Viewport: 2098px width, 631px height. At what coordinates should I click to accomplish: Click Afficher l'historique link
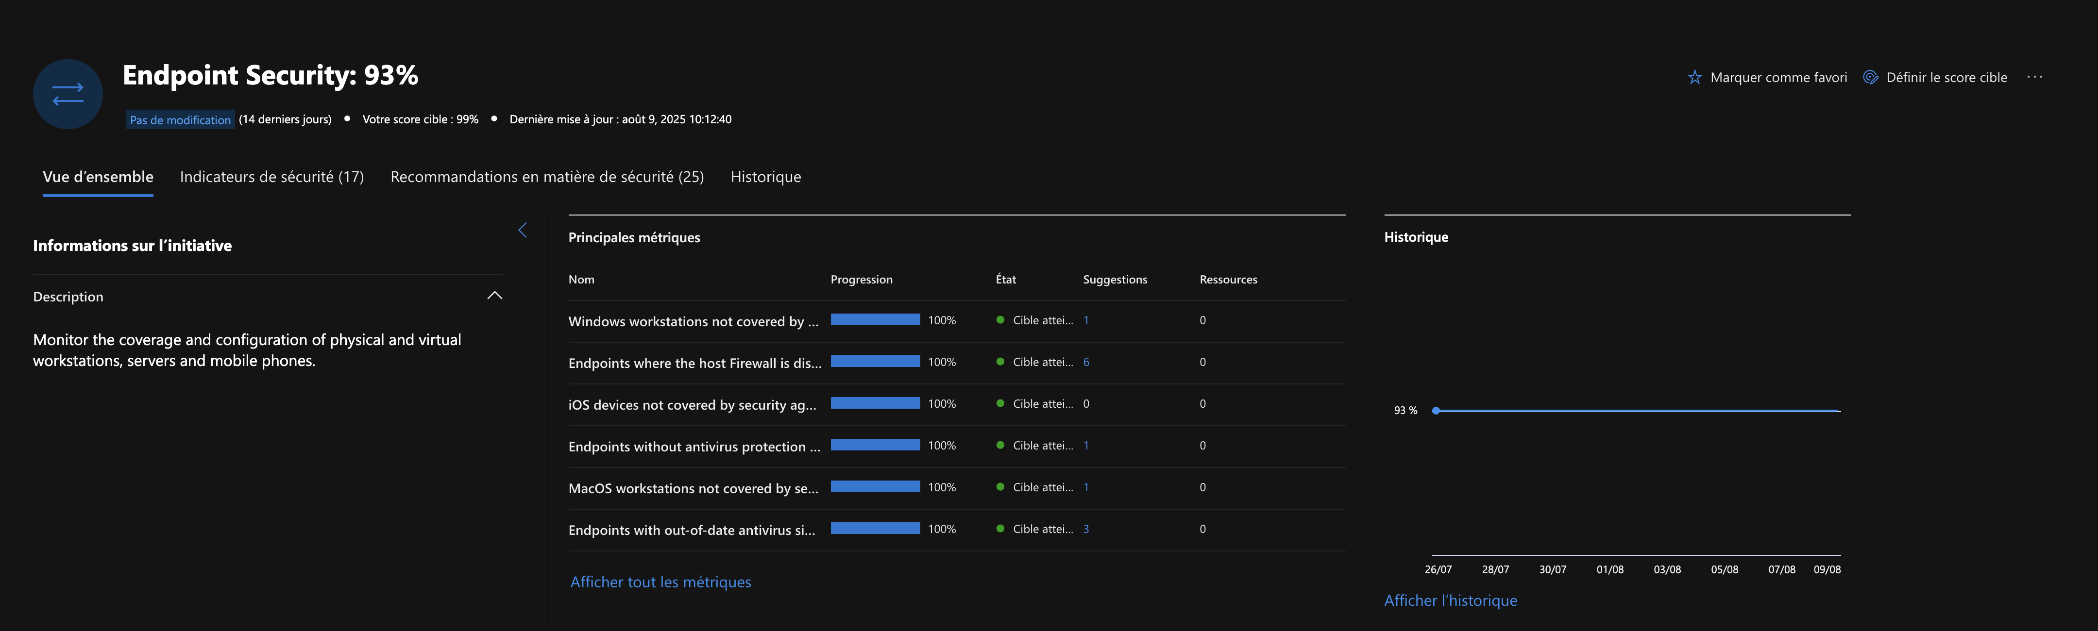[x=1450, y=601]
